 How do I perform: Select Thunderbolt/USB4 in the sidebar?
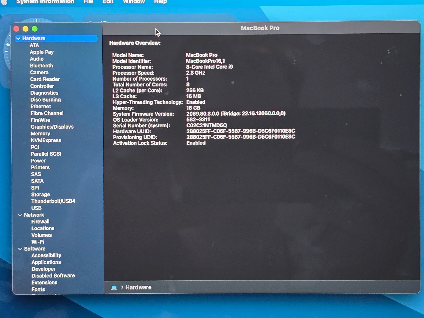click(x=53, y=201)
